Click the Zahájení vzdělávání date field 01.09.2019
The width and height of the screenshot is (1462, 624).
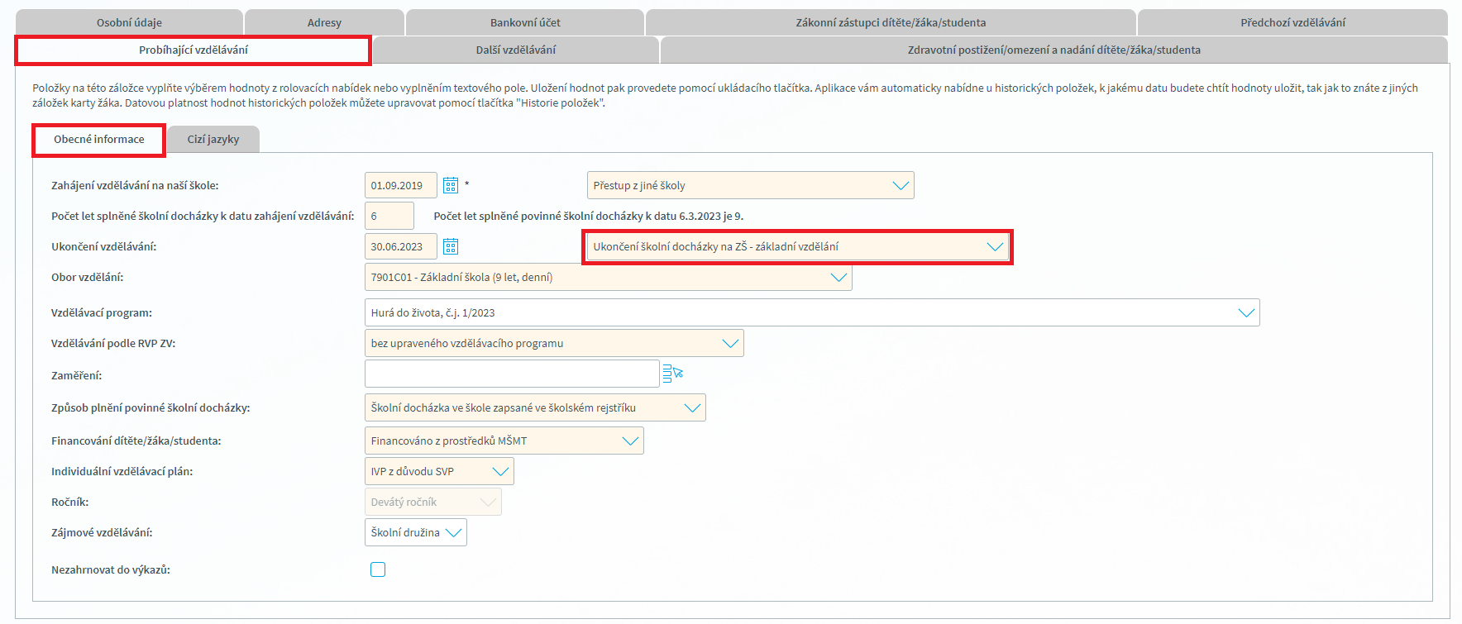(x=400, y=185)
